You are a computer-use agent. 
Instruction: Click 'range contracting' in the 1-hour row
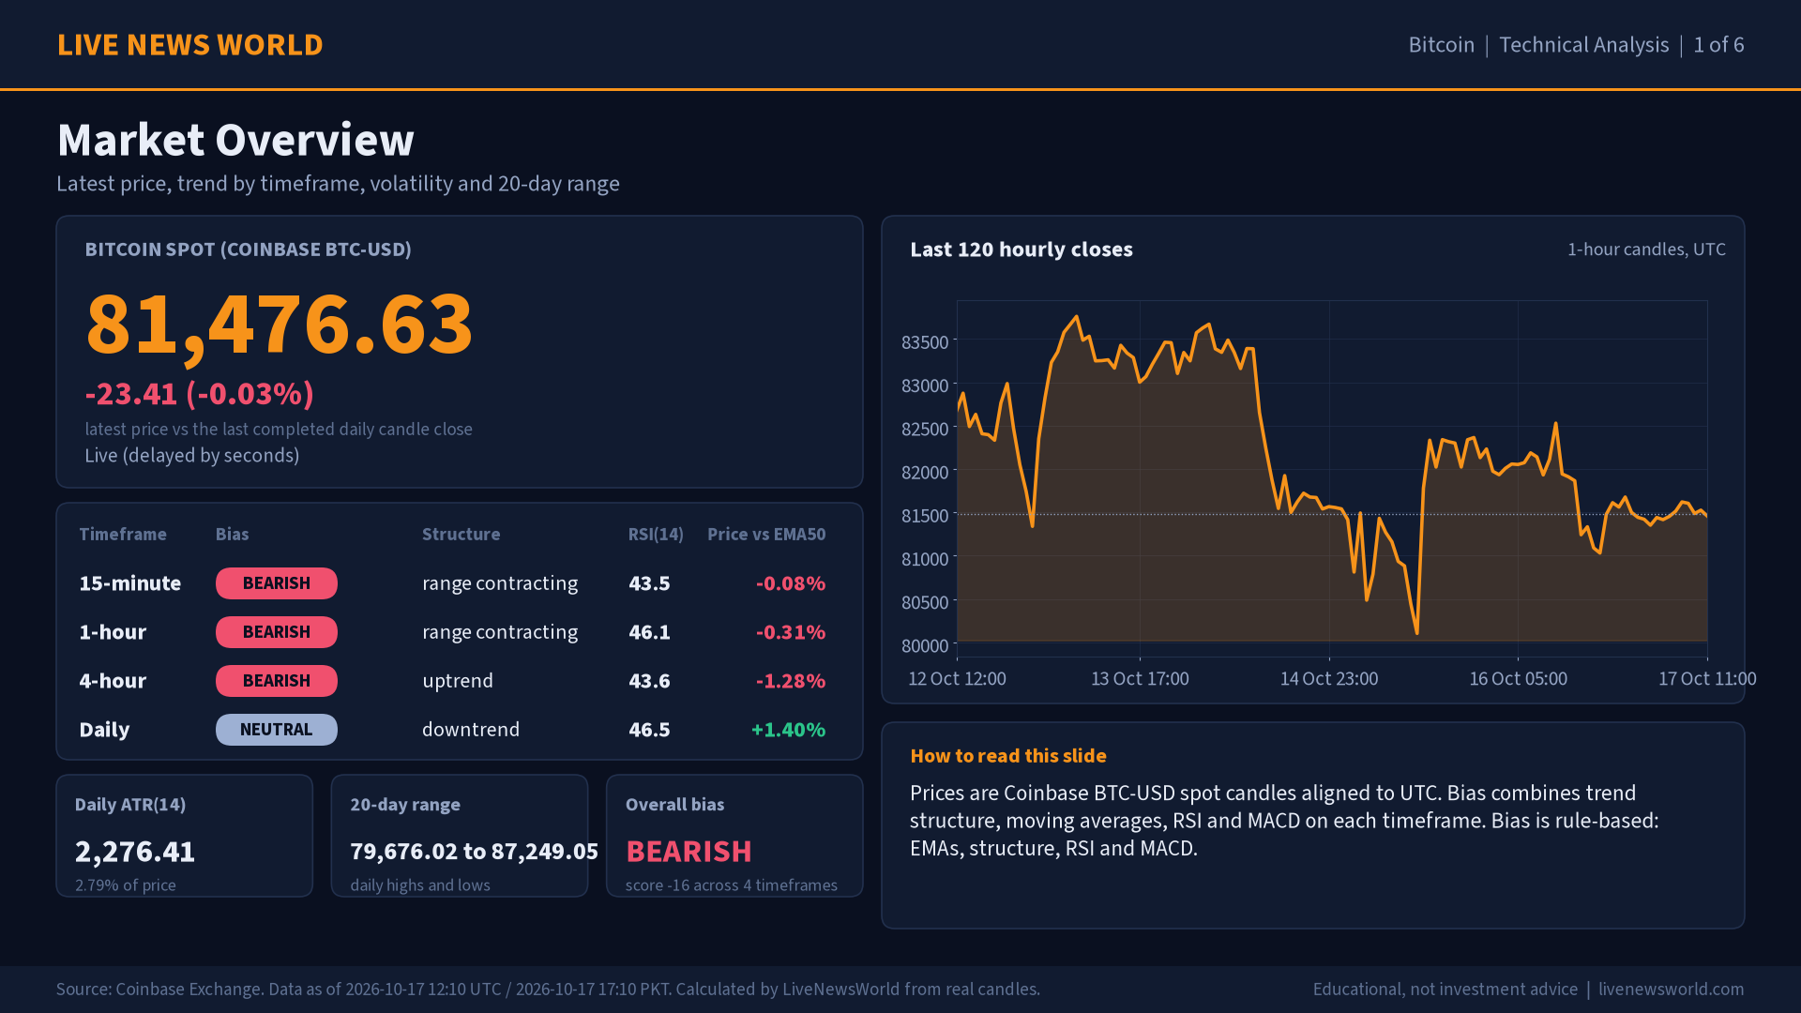(500, 632)
